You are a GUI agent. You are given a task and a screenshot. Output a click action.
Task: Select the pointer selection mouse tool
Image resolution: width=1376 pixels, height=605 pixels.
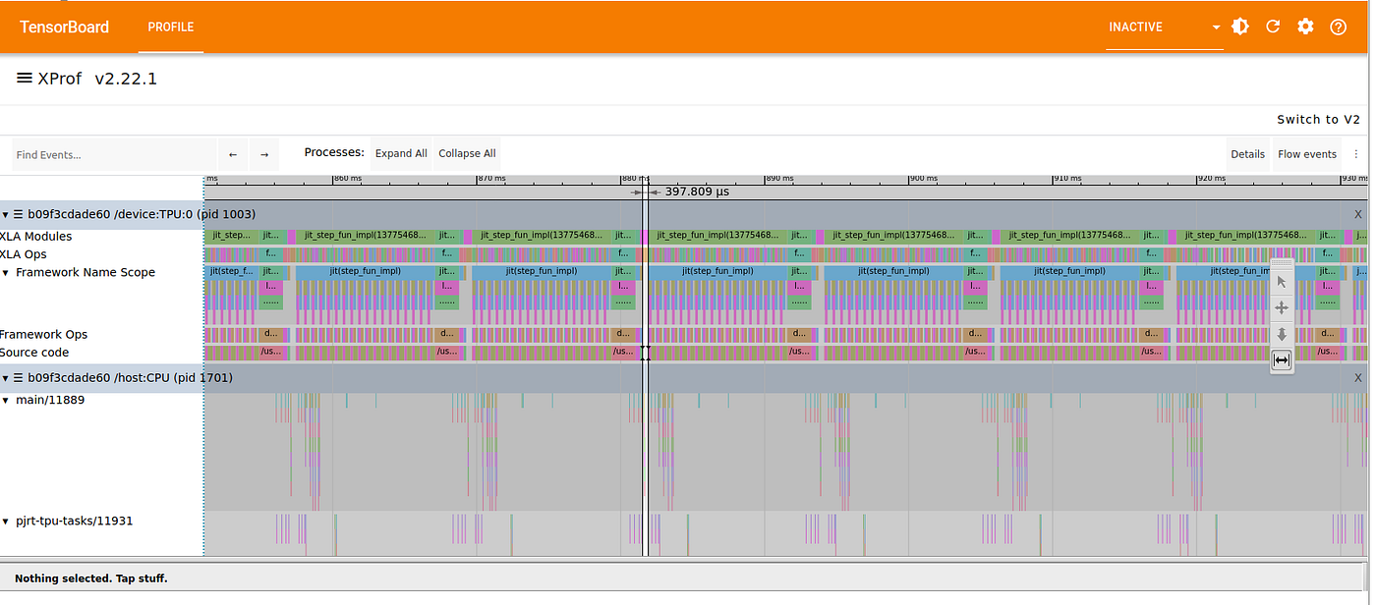click(1281, 282)
